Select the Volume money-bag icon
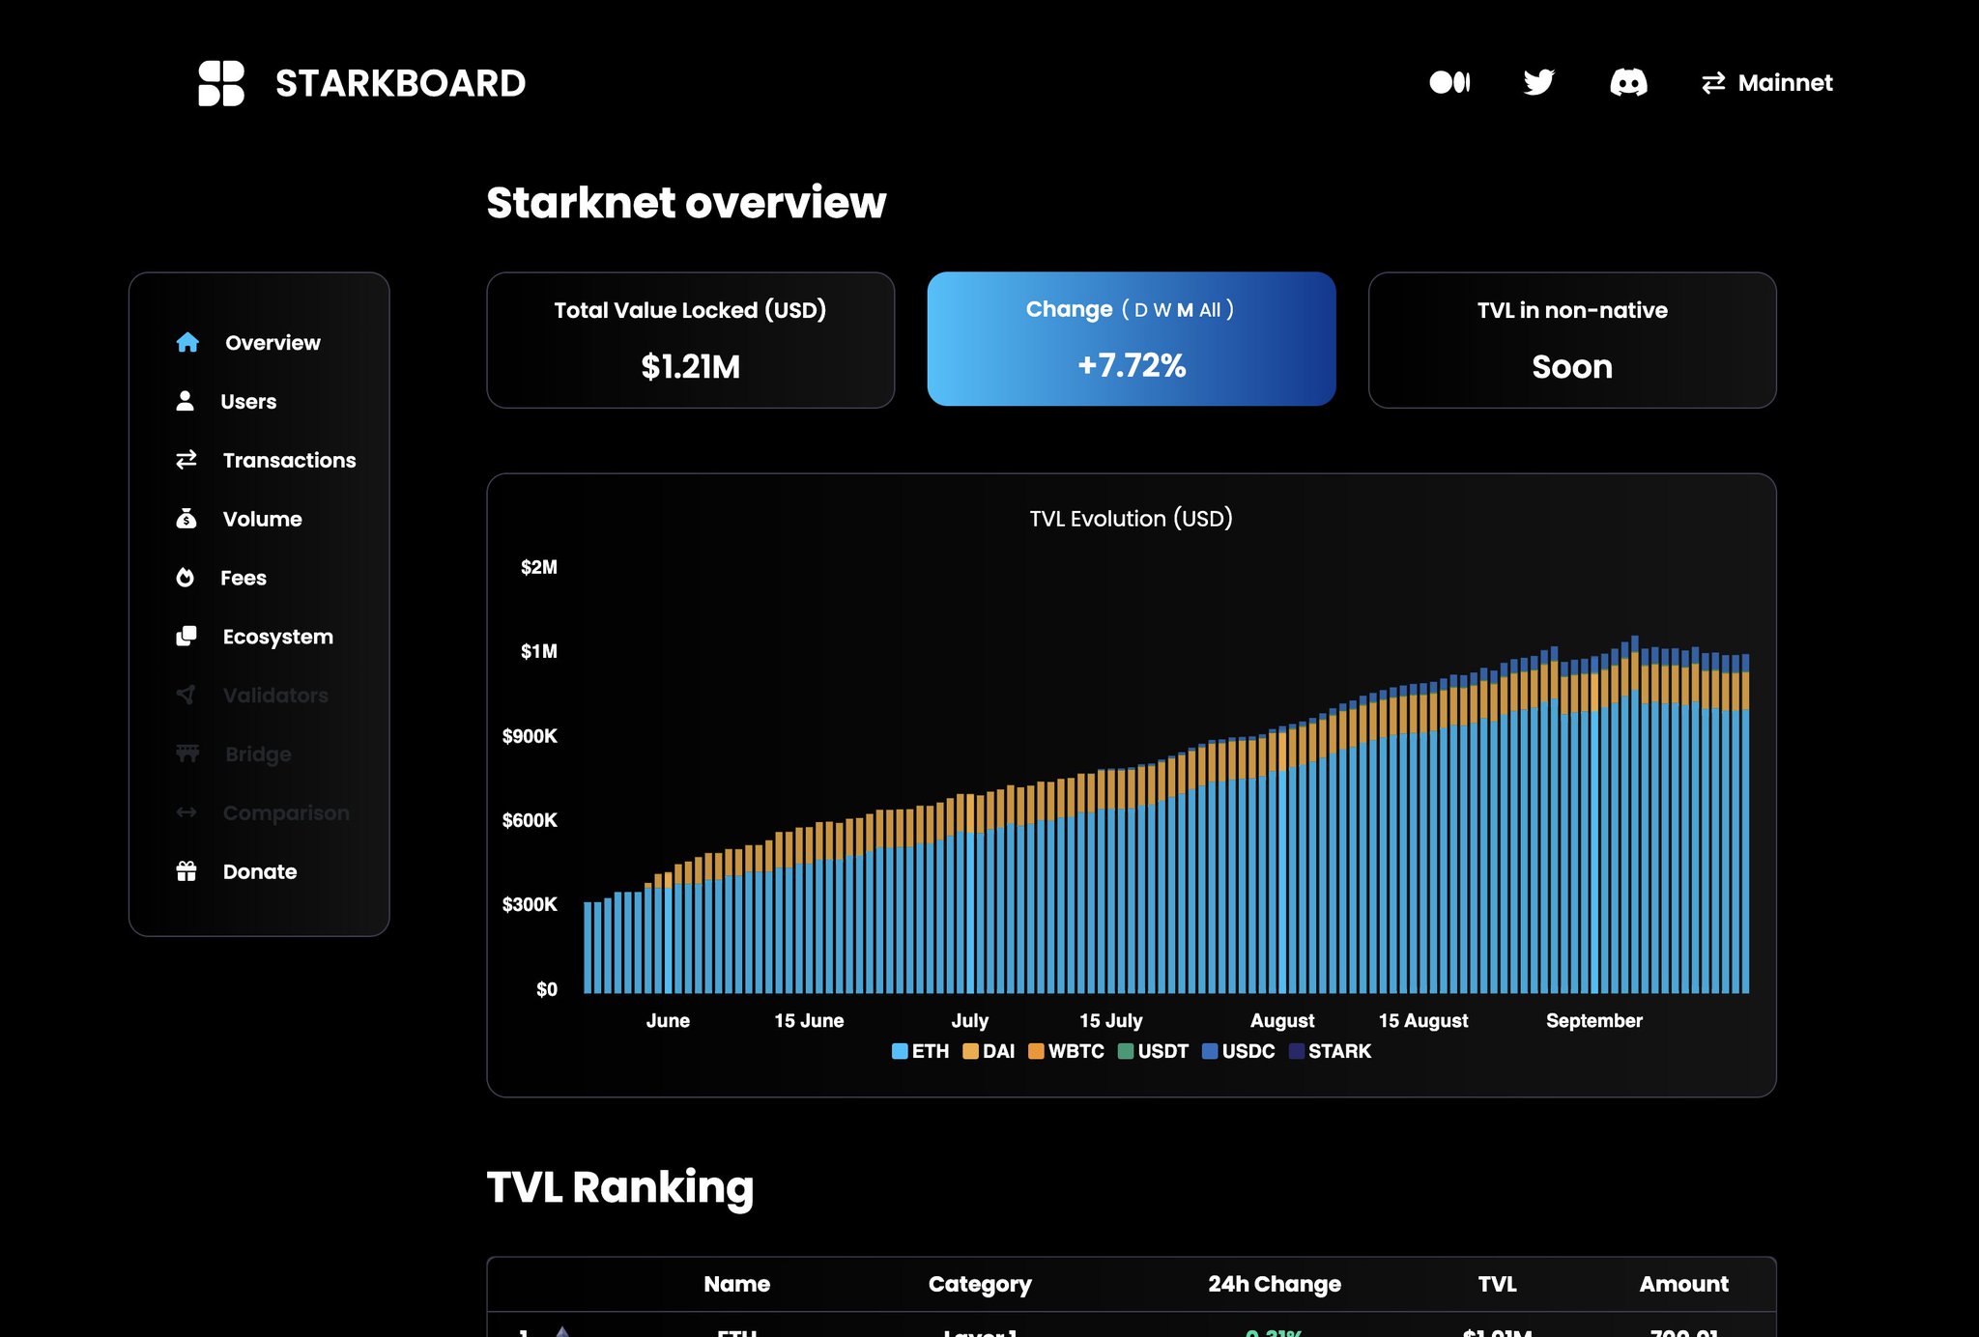 tap(186, 519)
